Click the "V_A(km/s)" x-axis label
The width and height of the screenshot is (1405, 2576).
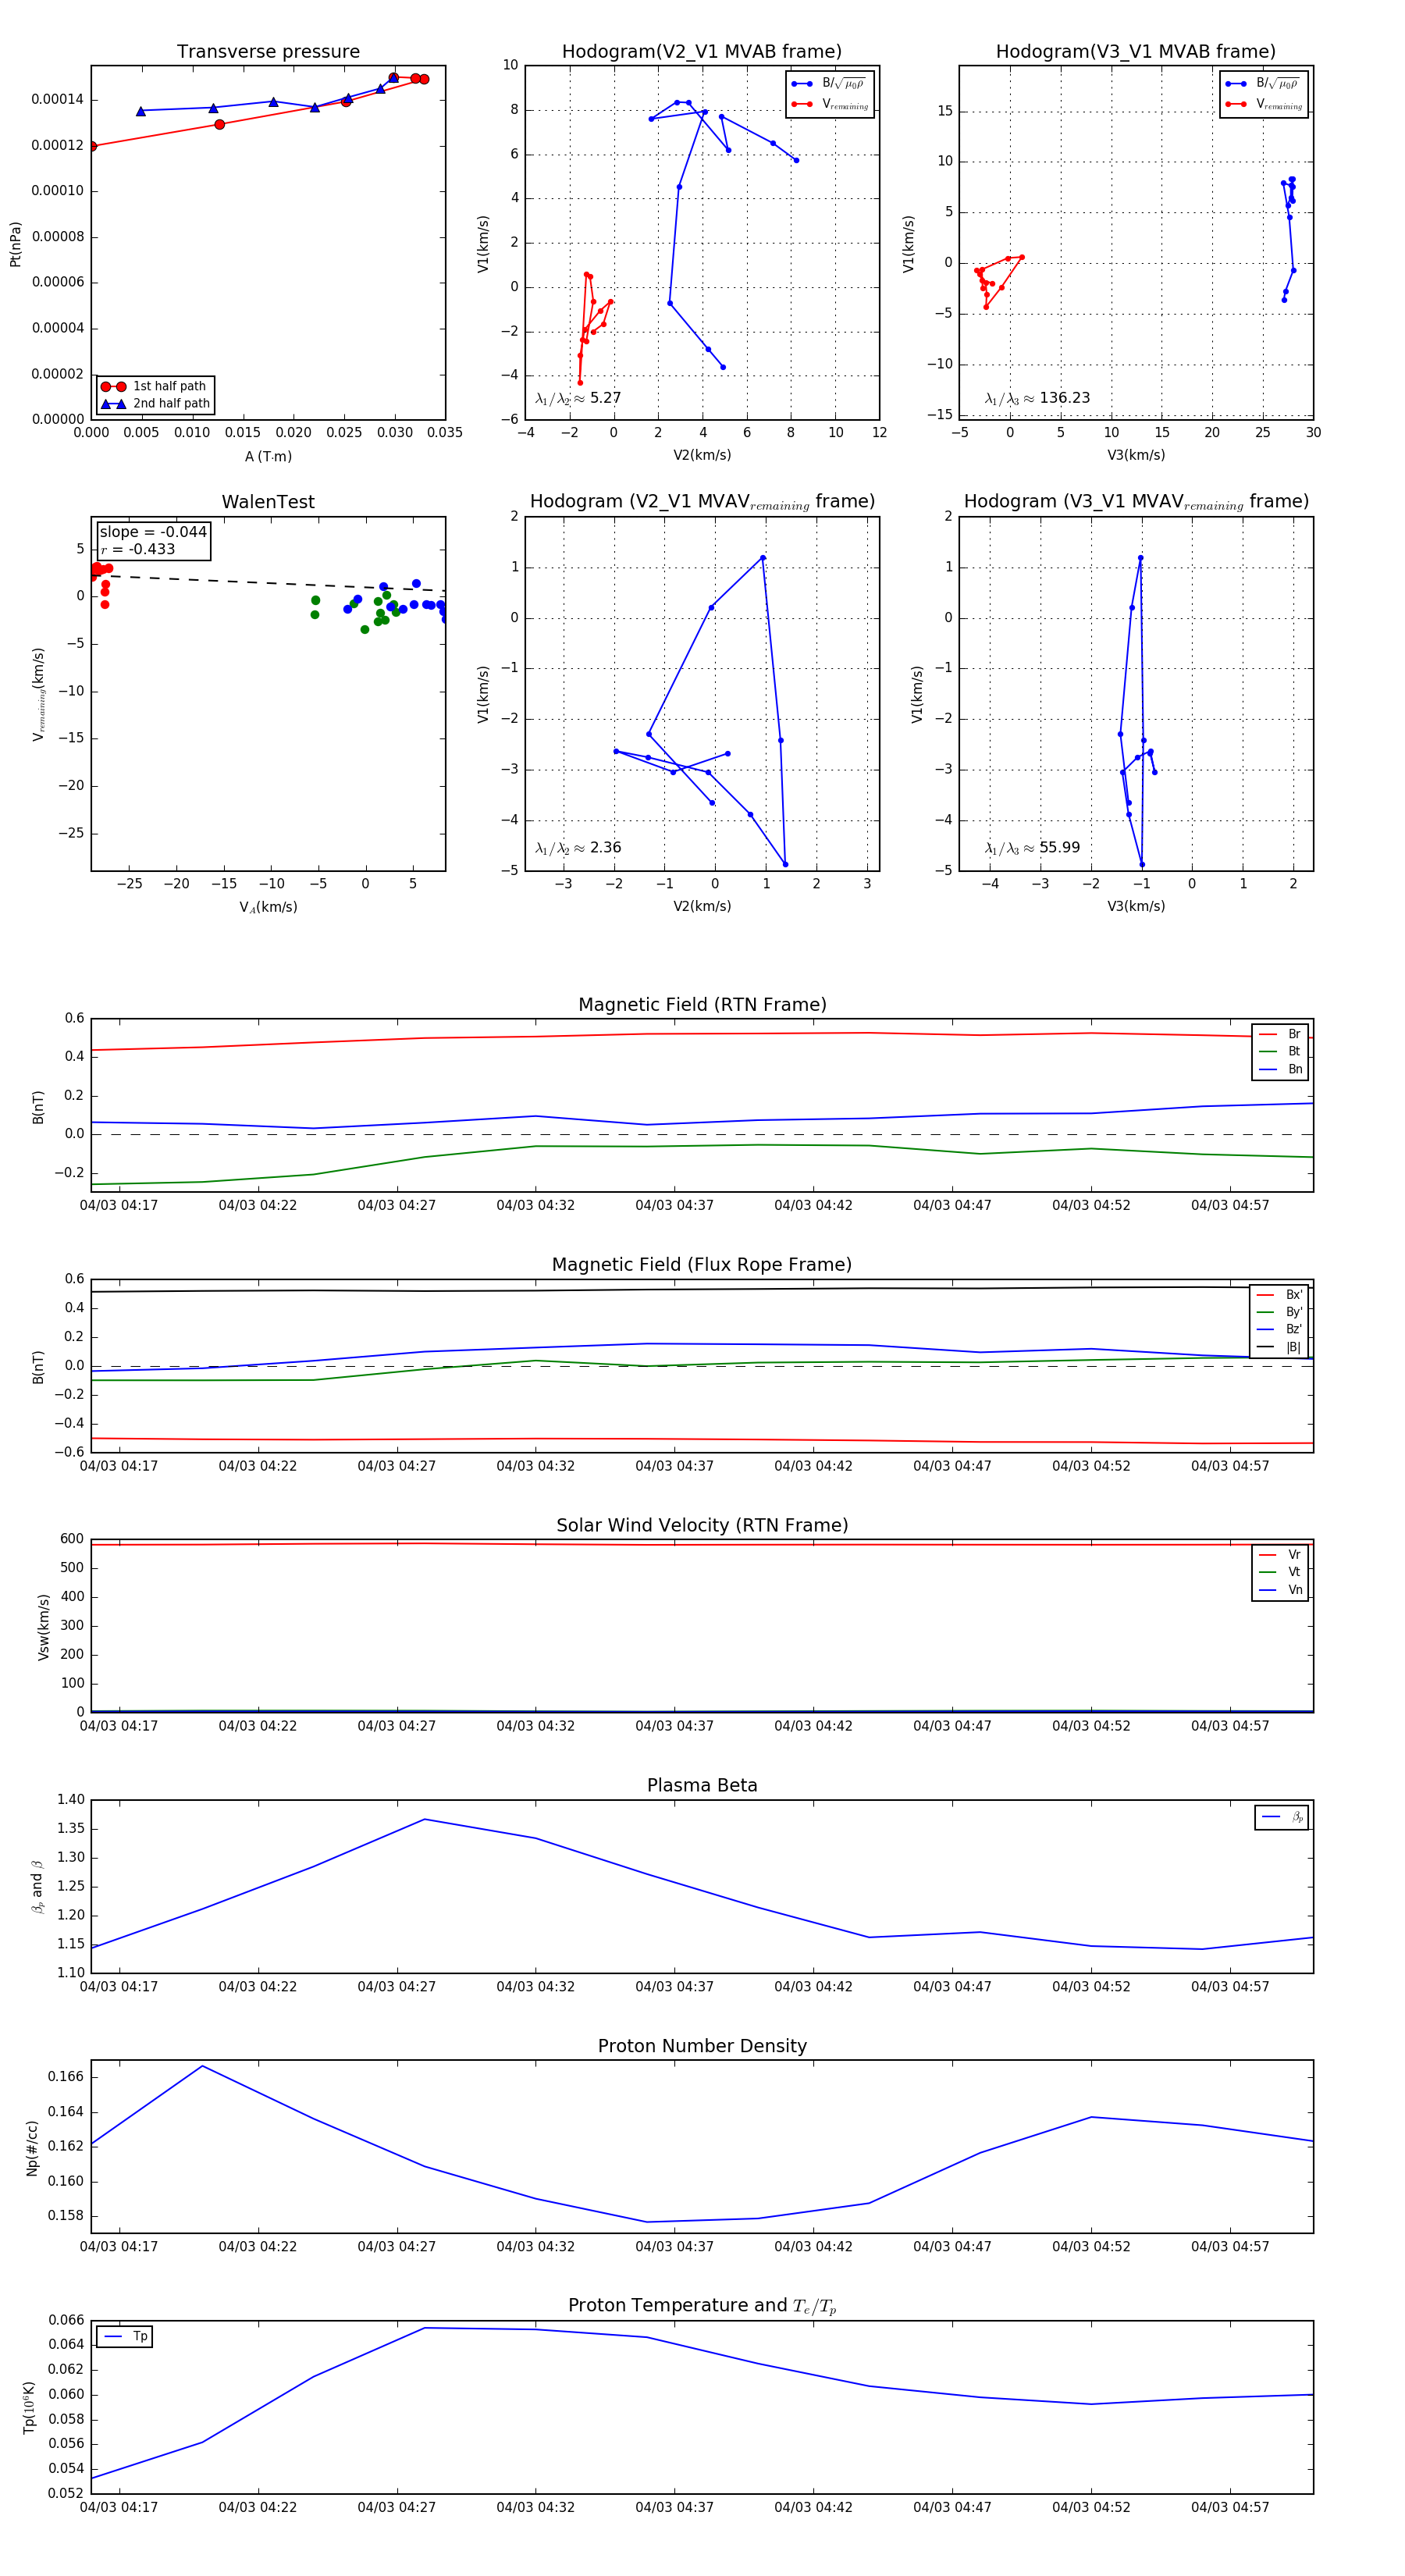click(268, 908)
